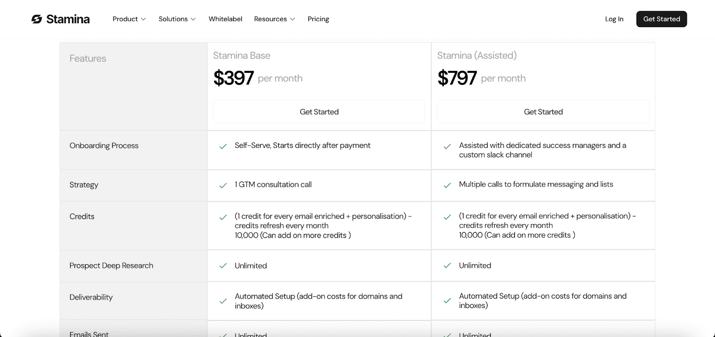This screenshot has width=715, height=337.
Task: Click the Credits row label
Action: (x=82, y=216)
